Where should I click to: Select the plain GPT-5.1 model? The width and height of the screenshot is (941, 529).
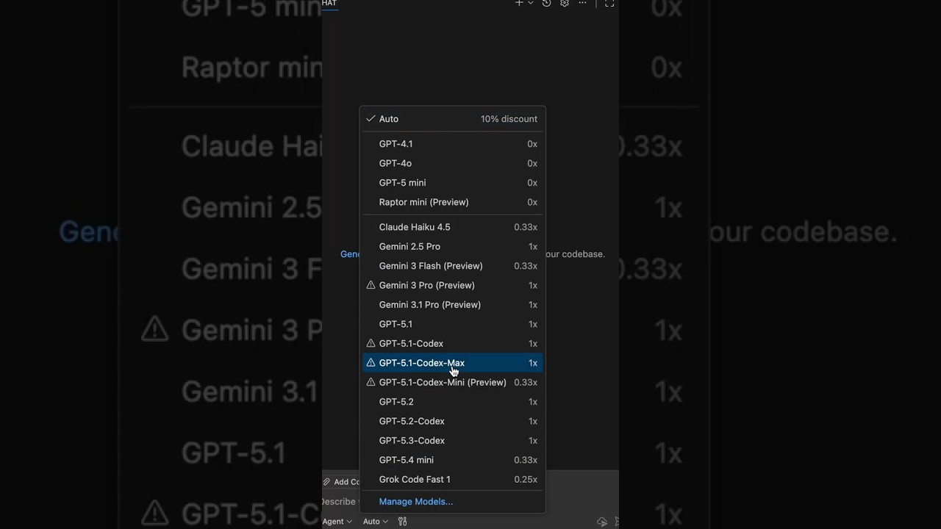[x=453, y=324]
